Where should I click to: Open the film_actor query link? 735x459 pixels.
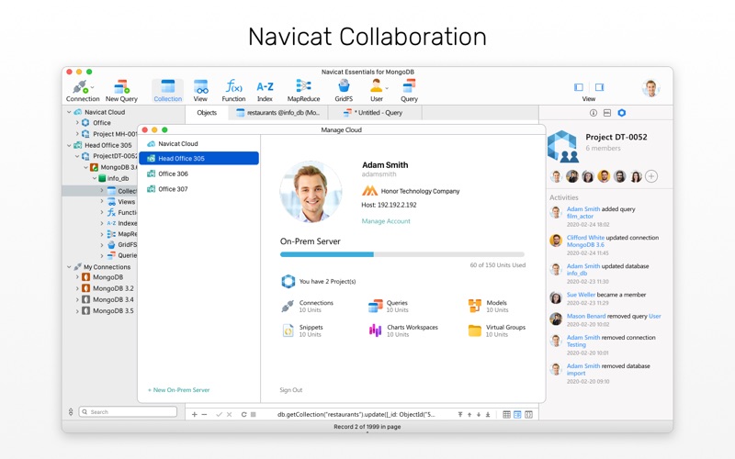coord(580,217)
